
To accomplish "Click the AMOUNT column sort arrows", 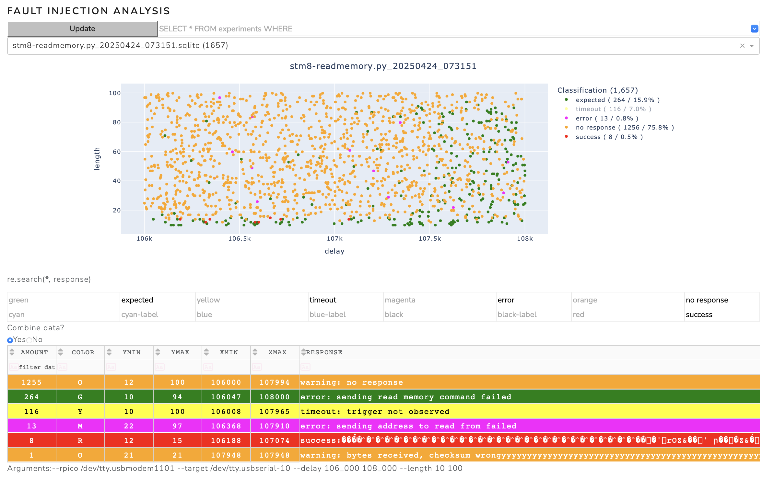I will tap(12, 352).
